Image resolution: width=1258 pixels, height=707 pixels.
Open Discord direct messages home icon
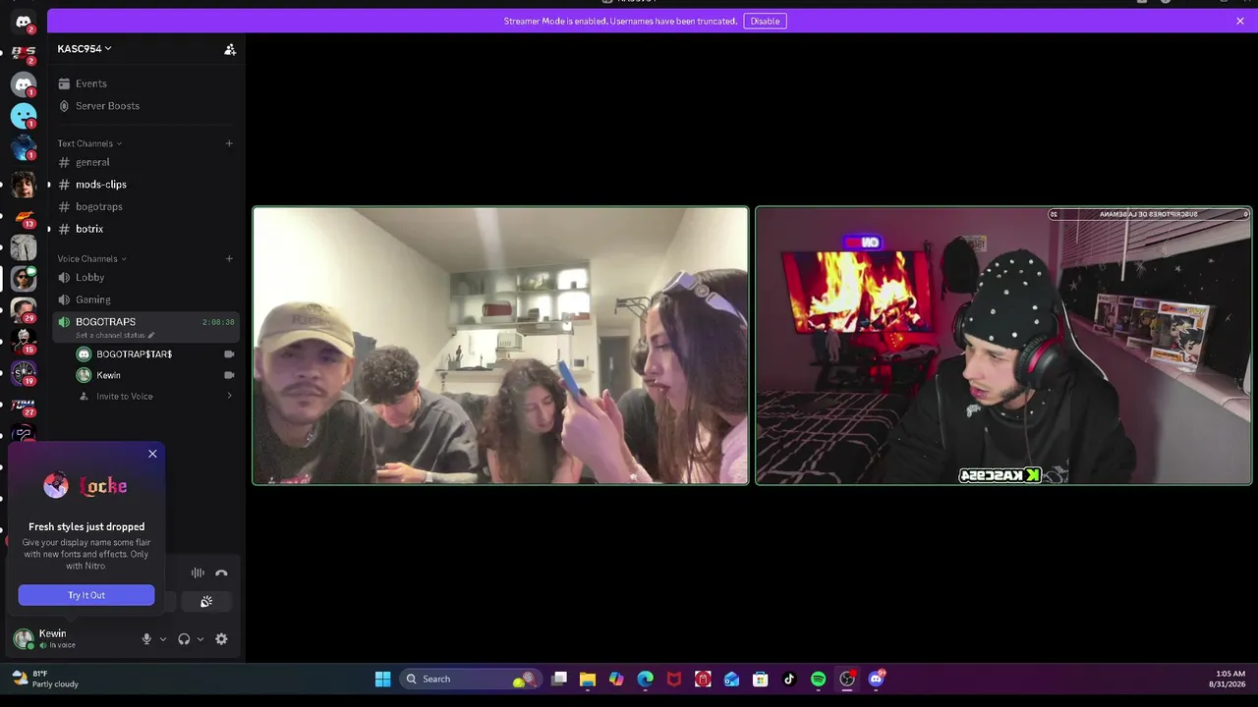(x=24, y=22)
